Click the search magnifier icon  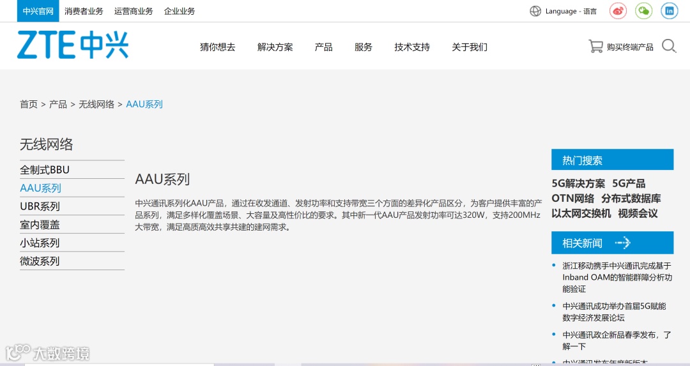pyautogui.click(x=669, y=46)
